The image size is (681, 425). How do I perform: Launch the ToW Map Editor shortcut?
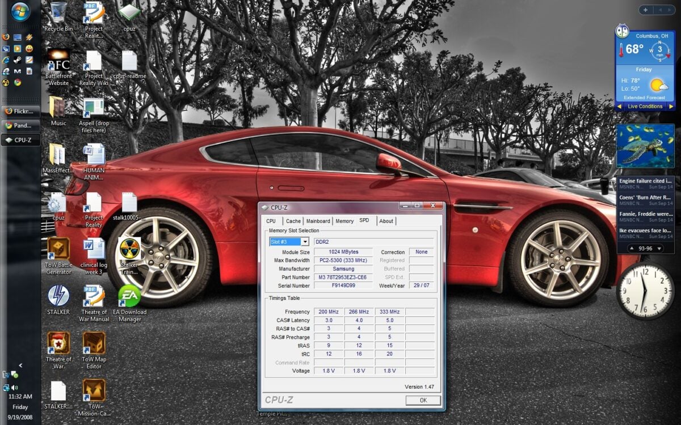(x=94, y=343)
